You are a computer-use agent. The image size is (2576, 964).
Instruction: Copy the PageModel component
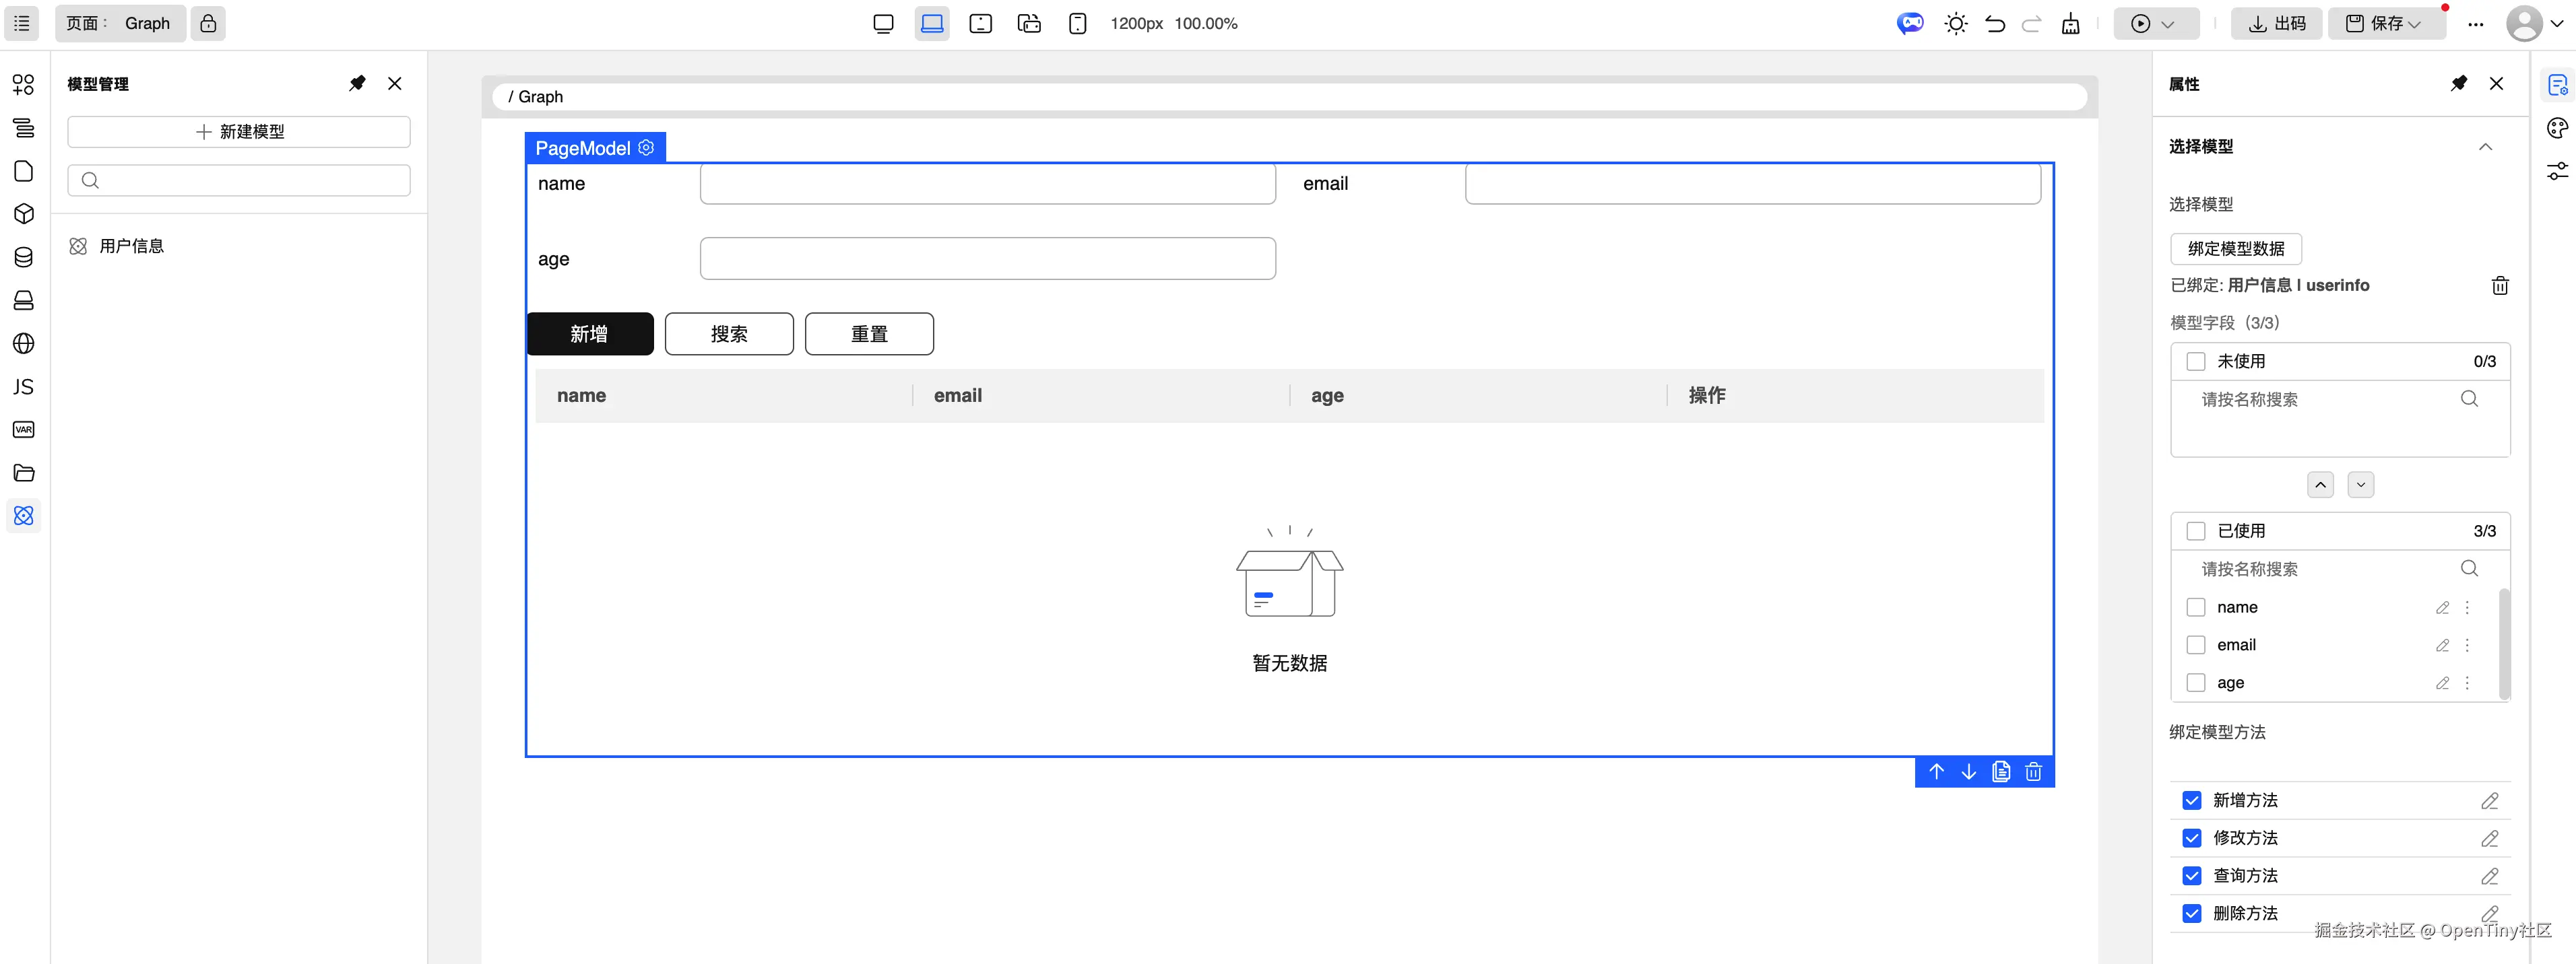2000,772
